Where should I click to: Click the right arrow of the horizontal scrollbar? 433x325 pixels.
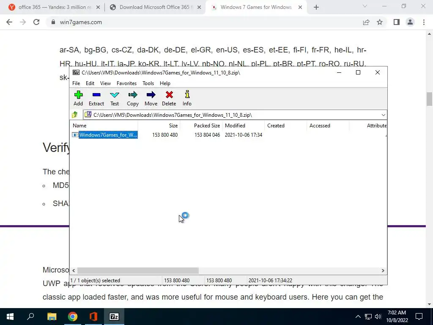click(383, 270)
